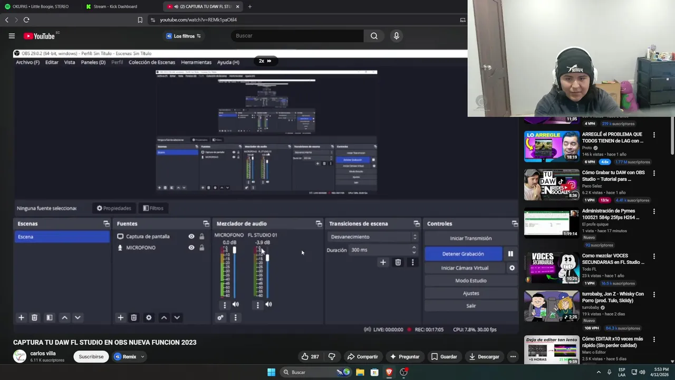The width and height of the screenshot is (675, 380).
Task: Click the YouTube Buscar search field
Action: tap(297, 36)
